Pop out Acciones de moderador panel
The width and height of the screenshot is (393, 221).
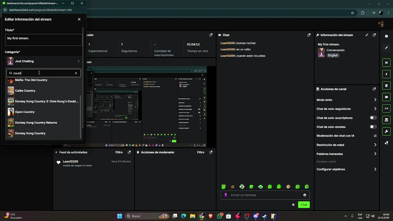point(211,152)
